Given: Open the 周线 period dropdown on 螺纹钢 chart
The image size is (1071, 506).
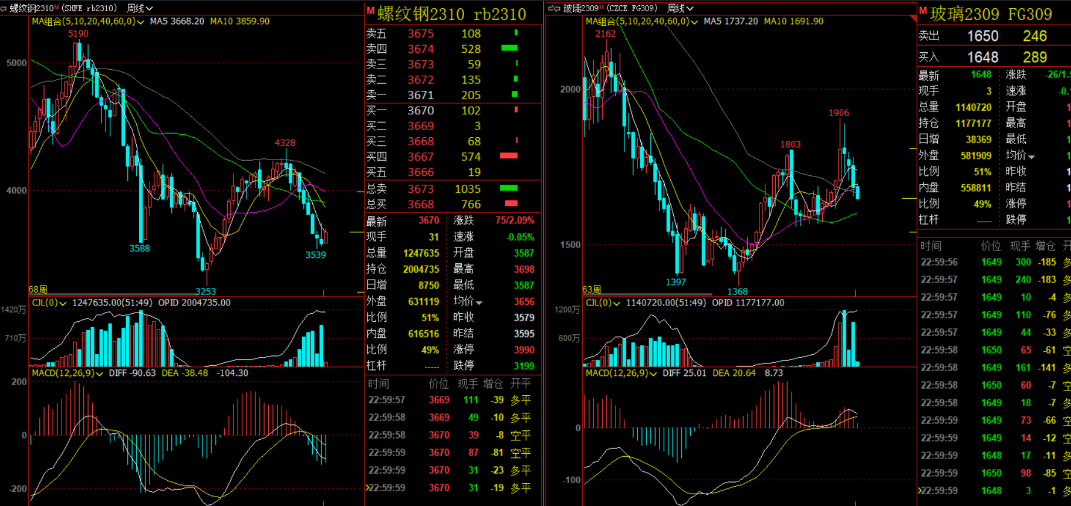Looking at the screenshot, I should point(140,8).
